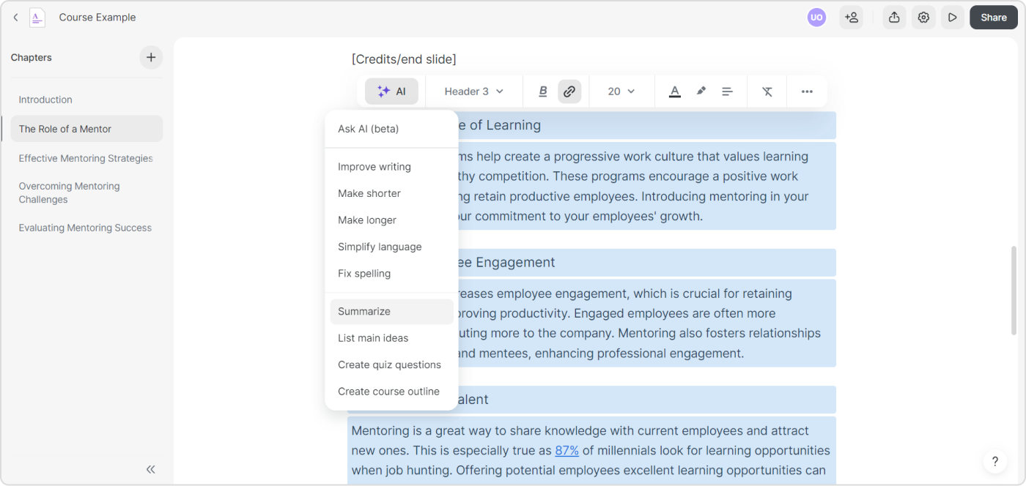
Task: Collapse the chapters sidebar
Action: [x=151, y=469]
